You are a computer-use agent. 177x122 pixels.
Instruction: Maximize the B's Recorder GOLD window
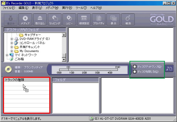click(x=169, y=3)
